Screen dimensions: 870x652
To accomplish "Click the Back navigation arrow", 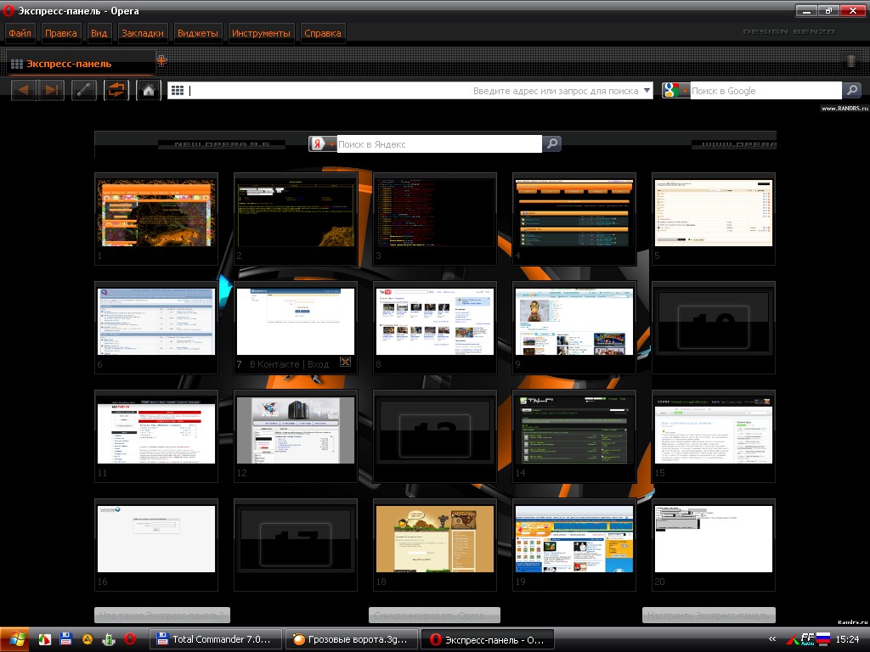I will click(x=24, y=91).
